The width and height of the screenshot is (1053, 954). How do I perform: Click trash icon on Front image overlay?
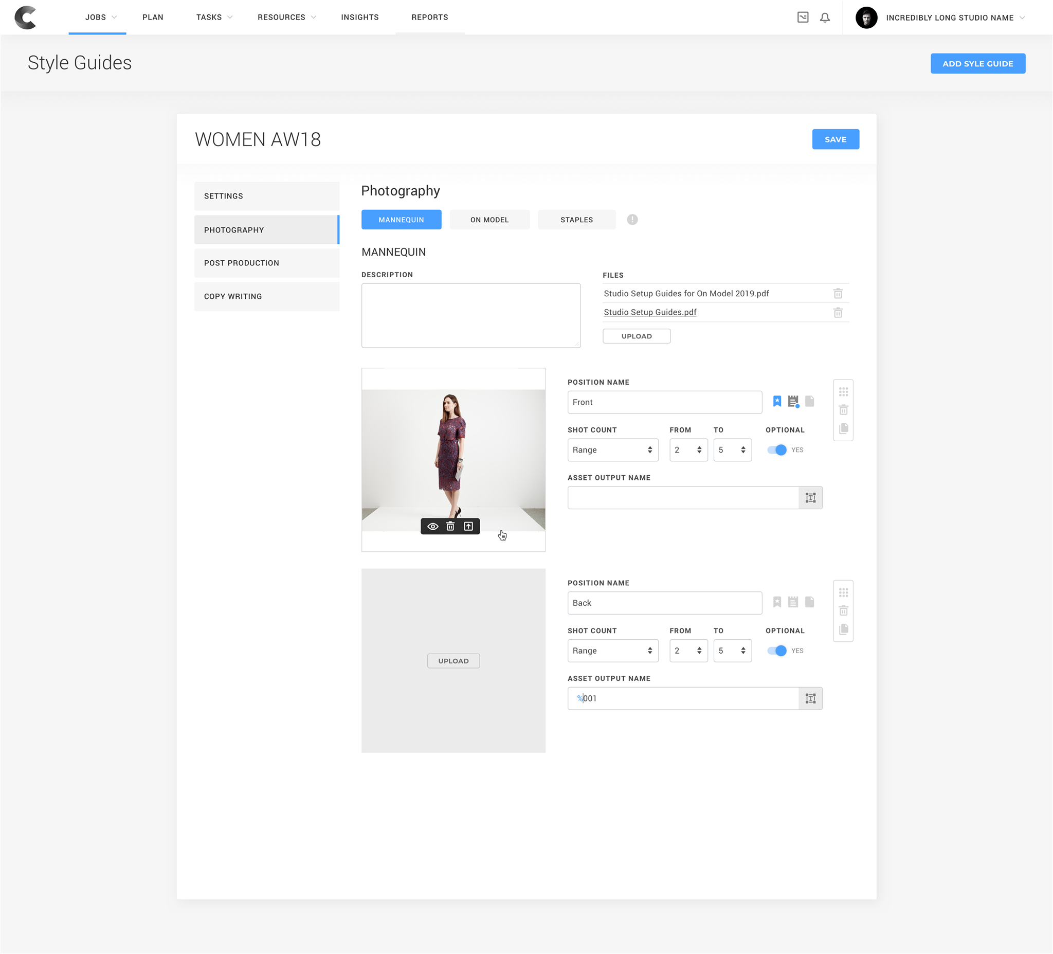point(450,526)
